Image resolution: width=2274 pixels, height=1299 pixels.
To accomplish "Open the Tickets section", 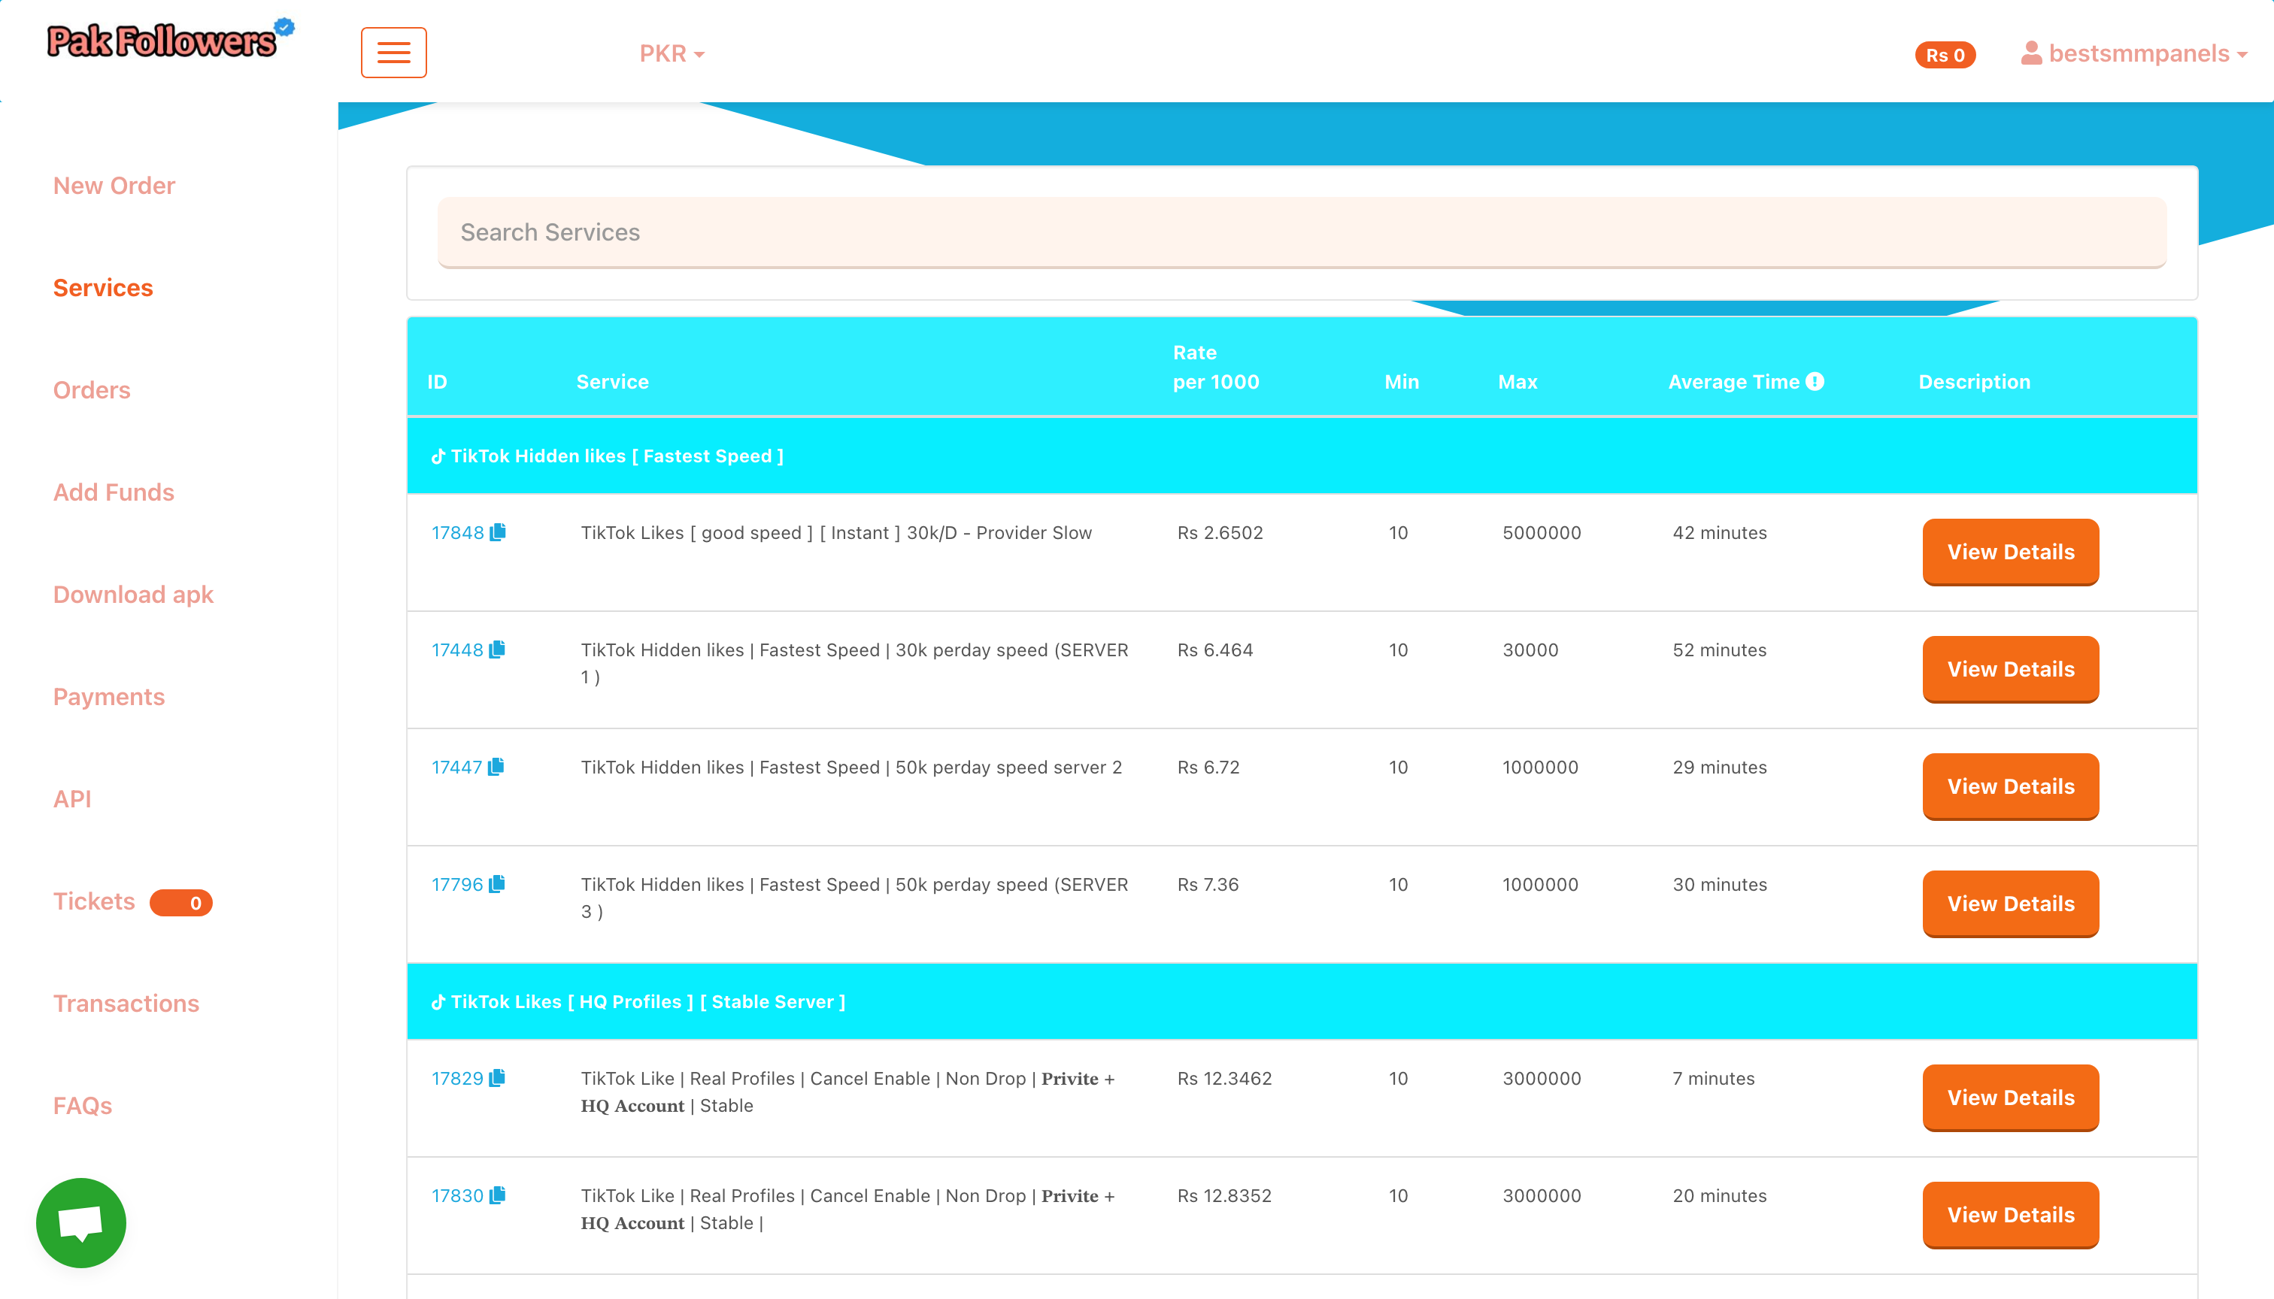I will coord(94,901).
